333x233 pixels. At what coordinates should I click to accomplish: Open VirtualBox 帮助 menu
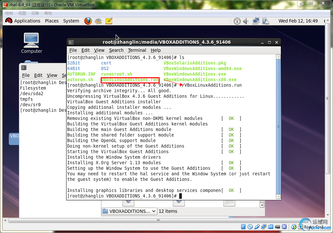click(x=48, y=13)
